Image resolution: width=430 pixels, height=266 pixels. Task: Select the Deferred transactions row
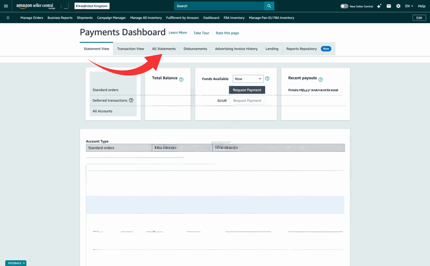point(113,100)
